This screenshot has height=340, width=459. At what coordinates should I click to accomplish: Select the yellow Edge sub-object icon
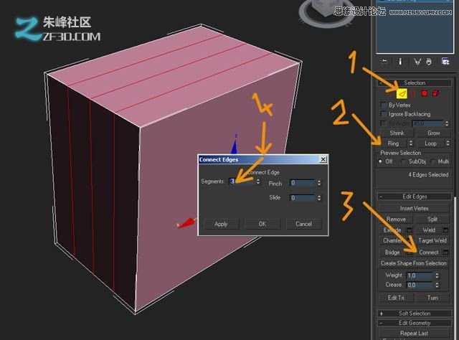[402, 94]
